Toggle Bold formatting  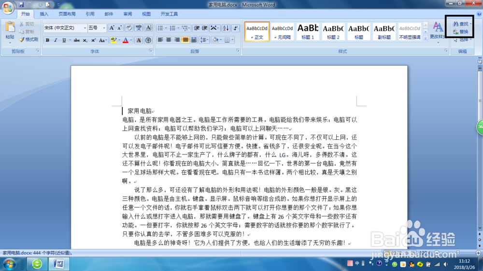47,41
